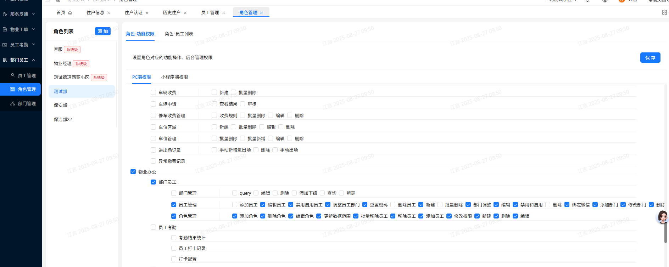Uncheck the 批量移除员工 checkbox
This screenshot has width=669, height=267.
click(x=356, y=216)
